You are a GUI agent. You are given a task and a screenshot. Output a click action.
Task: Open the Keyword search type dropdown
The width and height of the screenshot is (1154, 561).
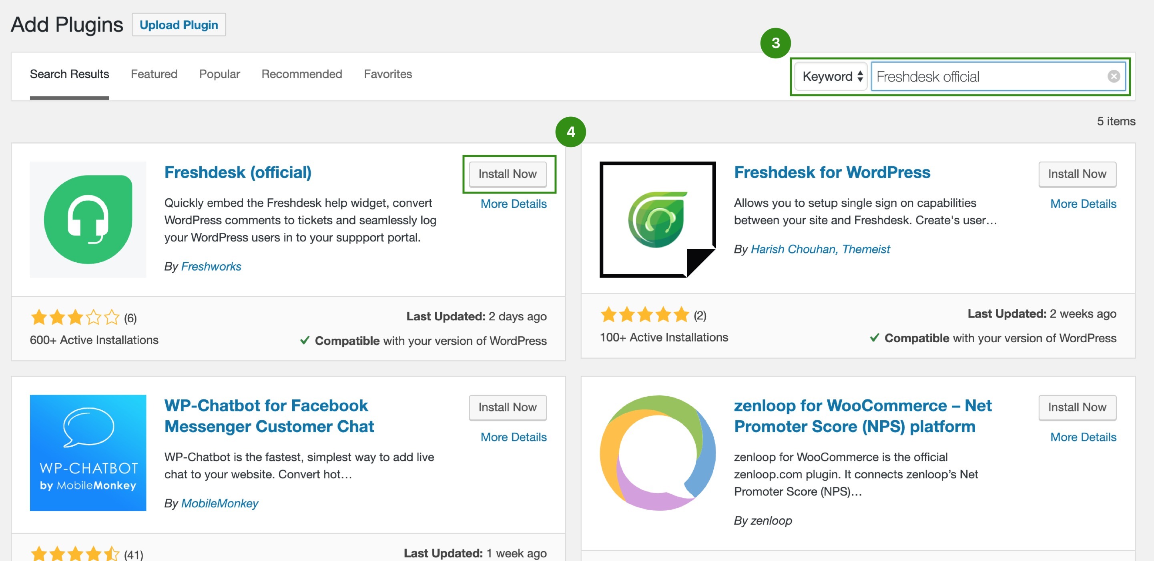pos(831,76)
